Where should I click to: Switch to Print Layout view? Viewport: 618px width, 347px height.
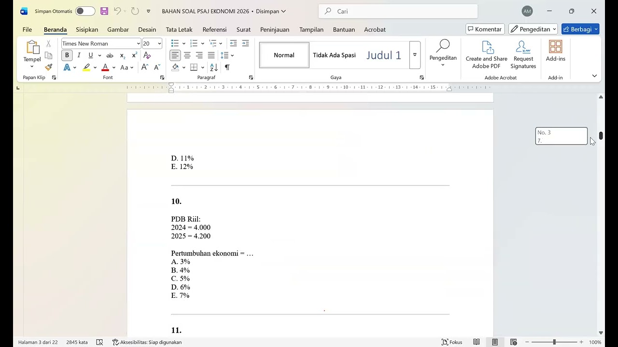[x=495, y=342]
